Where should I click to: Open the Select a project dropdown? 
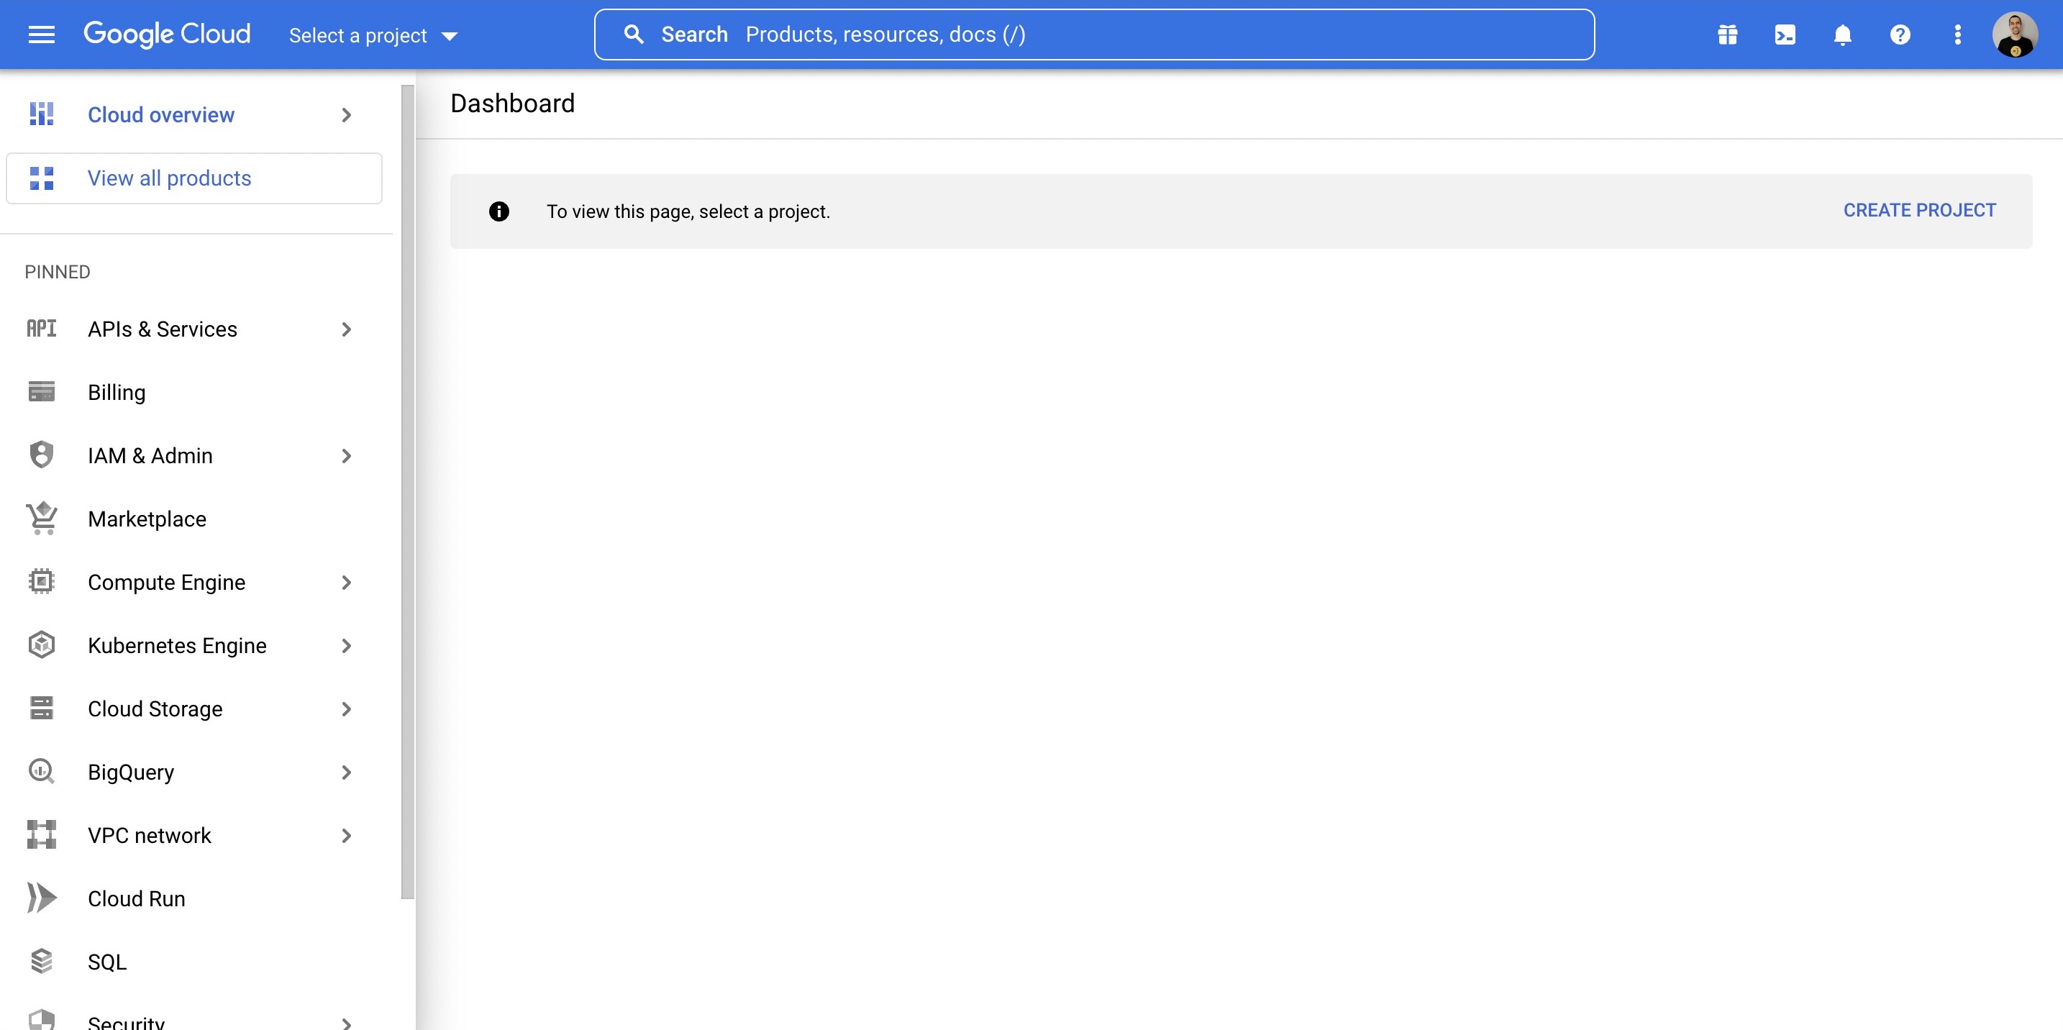(x=373, y=35)
